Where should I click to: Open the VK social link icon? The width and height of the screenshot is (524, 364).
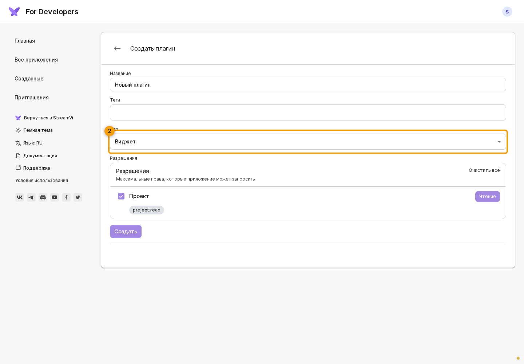point(20,197)
